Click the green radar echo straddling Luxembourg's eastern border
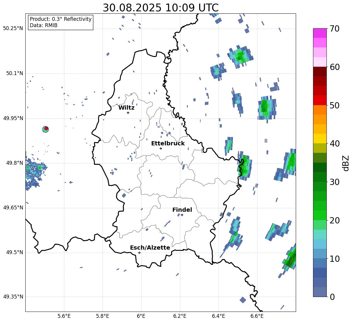This screenshot has height=322, width=353. tap(245, 166)
